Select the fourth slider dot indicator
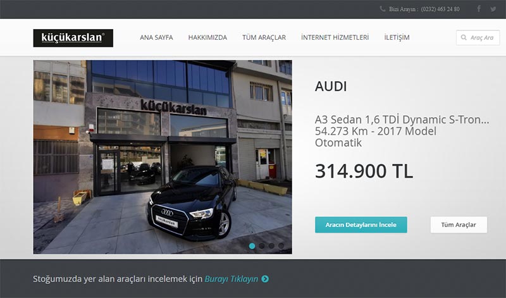Viewport: 506px width, 298px height. (x=281, y=246)
